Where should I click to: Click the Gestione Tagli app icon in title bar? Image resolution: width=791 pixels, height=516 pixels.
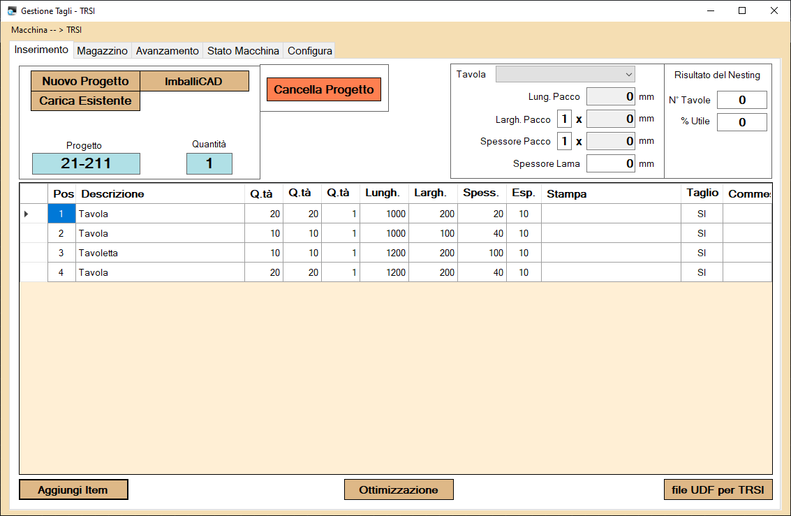coord(12,11)
